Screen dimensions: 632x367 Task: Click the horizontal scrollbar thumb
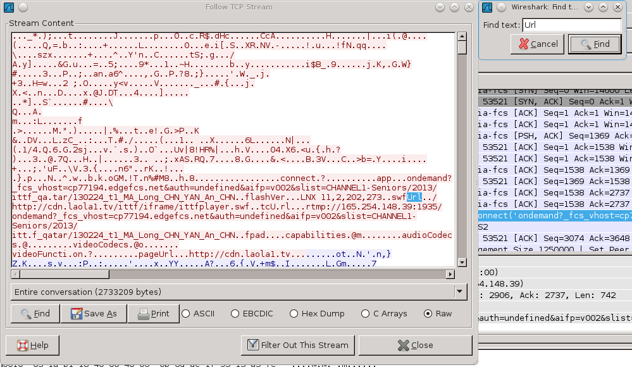[x=64, y=274]
